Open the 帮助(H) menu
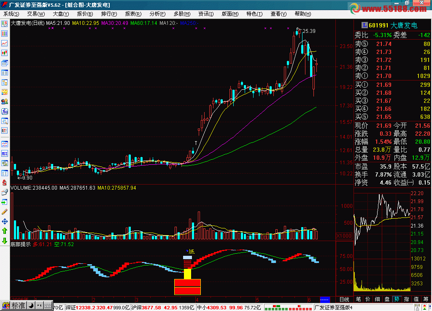Screen dimensions: 432x311 pos(303,14)
